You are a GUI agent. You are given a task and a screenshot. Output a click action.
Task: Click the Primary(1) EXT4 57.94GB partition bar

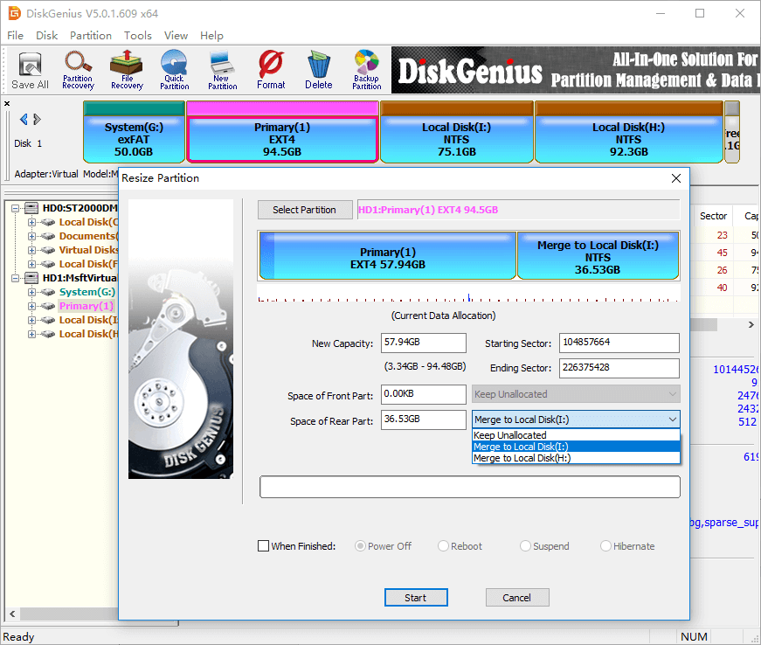[387, 258]
